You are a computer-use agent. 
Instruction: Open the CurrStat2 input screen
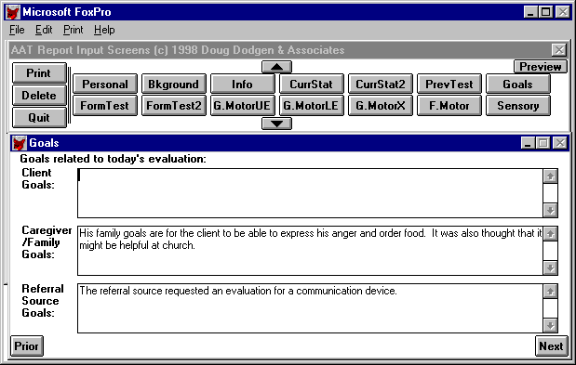(381, 84)
